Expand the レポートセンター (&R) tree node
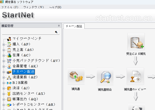The width and height of the screenshot is (155, 110). (4, 105)
